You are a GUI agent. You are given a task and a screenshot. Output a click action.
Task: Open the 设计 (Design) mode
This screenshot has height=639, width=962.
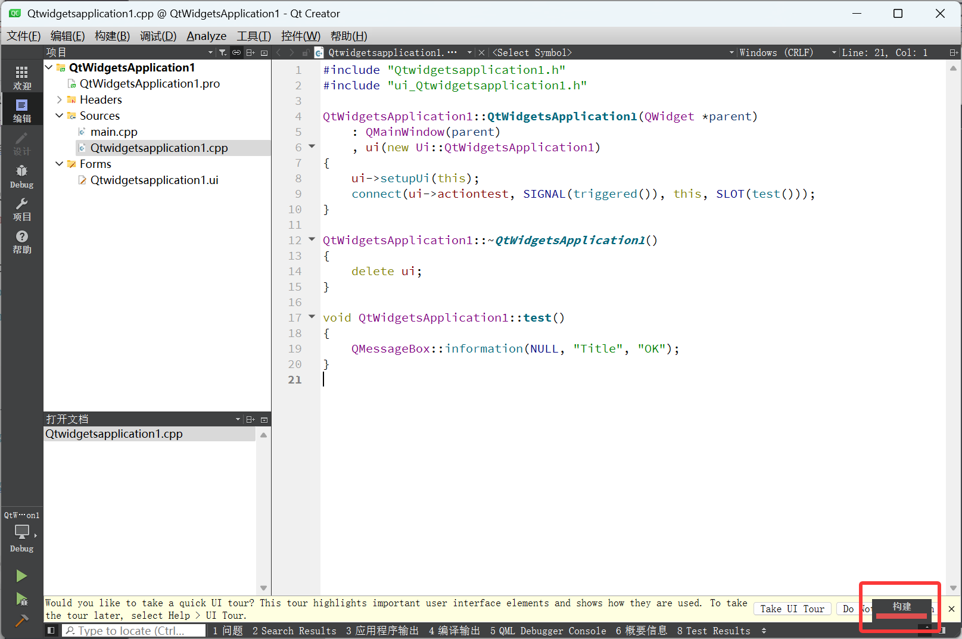22,144
